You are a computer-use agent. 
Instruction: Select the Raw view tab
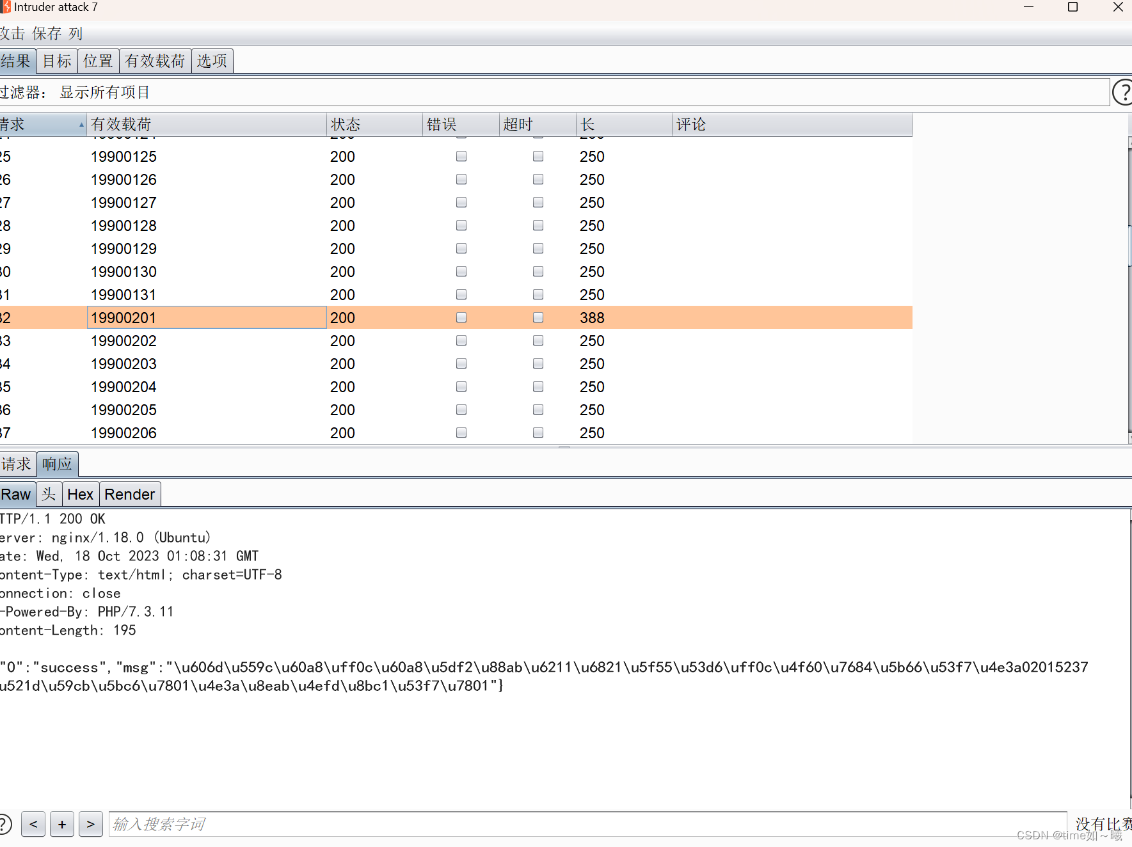click(x=17, y=495)
